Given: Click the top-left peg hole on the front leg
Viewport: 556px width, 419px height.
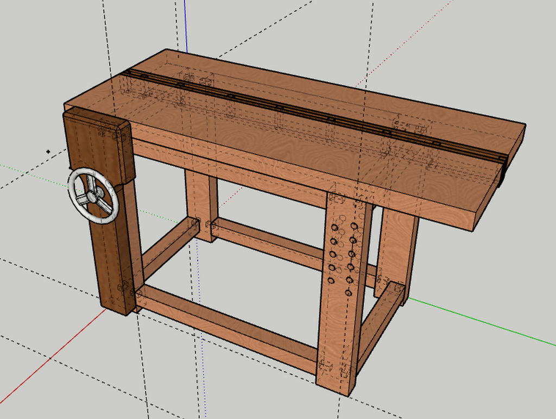Looking at the screenshot, I should tap(335, 227).
